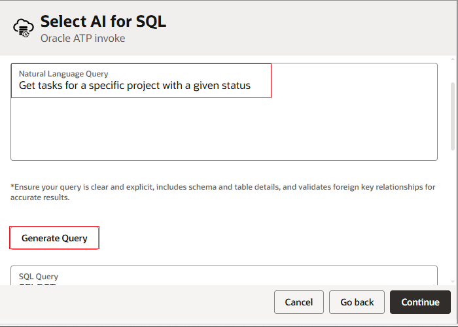
Task: Place cursor at word "status" in the query
Action: [235, 86]
